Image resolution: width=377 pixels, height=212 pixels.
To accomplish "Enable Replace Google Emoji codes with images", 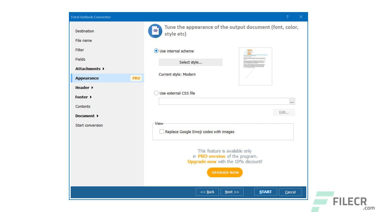I will [x=162, y=131].
